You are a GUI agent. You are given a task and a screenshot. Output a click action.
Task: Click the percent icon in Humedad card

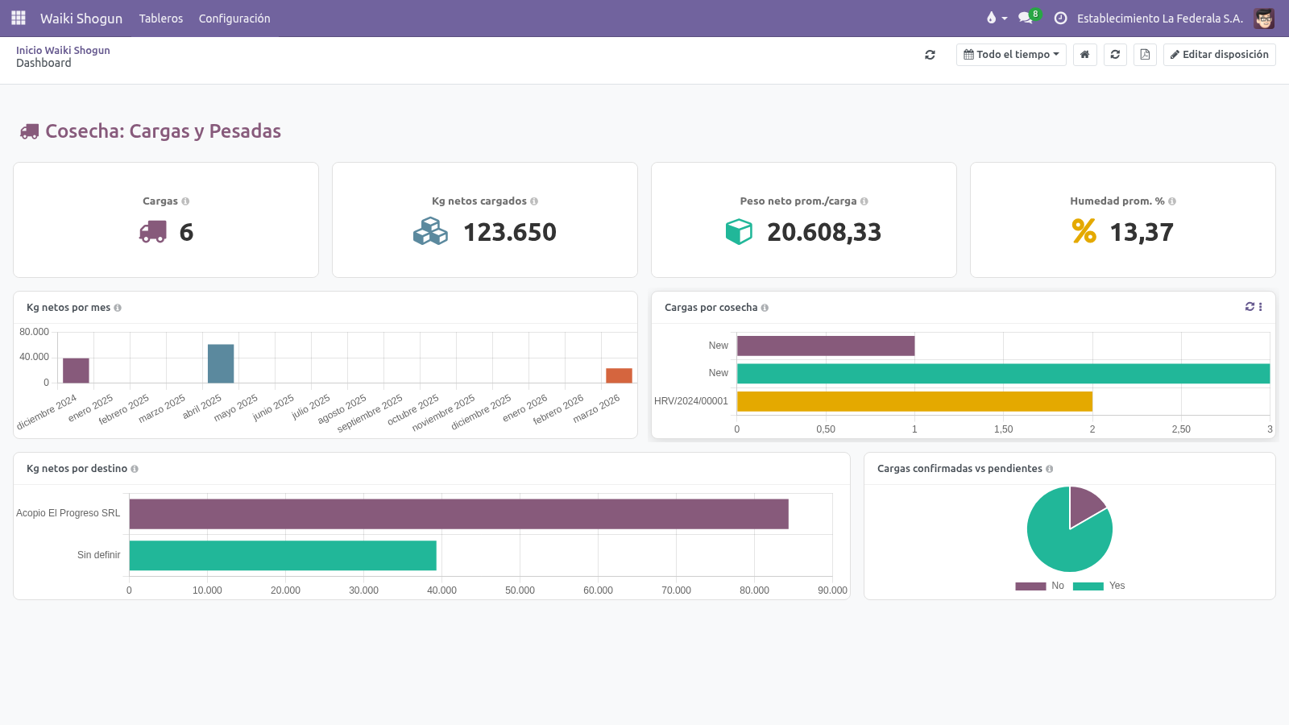tap(1084, 232)
